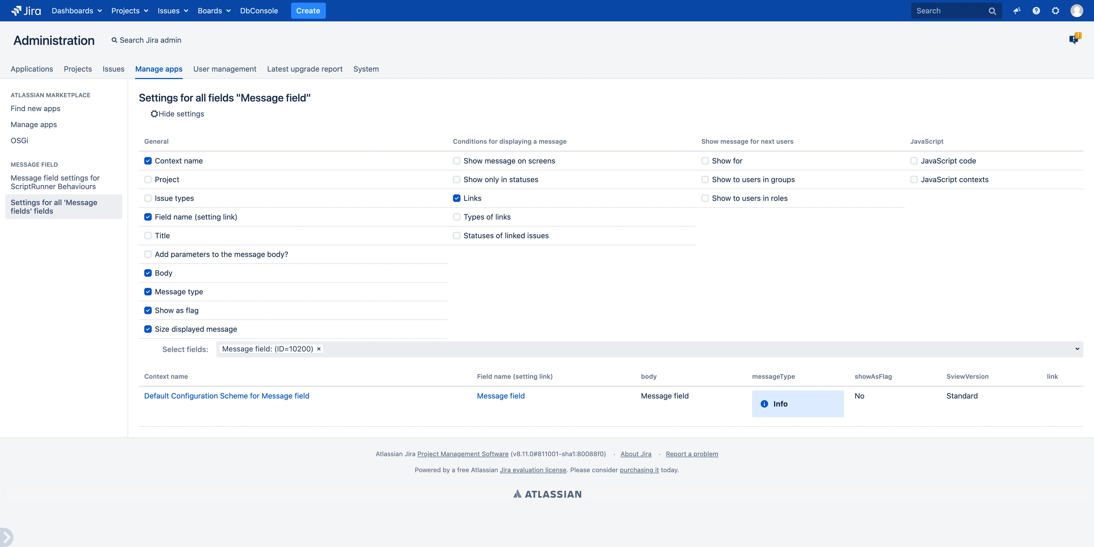Open Find new apps in sidebar
This screenshot has height=547, width=1094.
click(x=36, y=108)
